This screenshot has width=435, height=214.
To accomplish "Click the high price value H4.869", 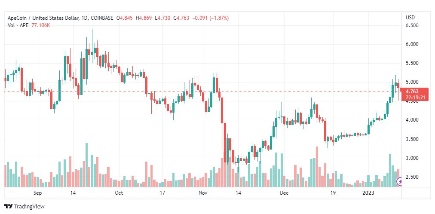I will pyautogui.click(x=144, y=18).
